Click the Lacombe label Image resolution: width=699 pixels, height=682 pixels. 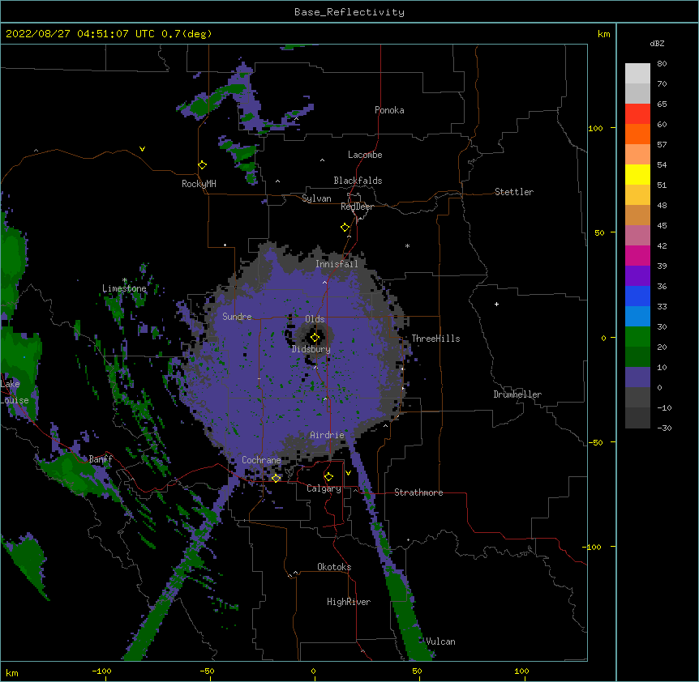(365, 155)
